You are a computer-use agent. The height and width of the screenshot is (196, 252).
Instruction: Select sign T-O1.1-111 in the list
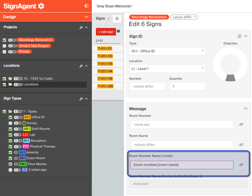click(105, 49)
